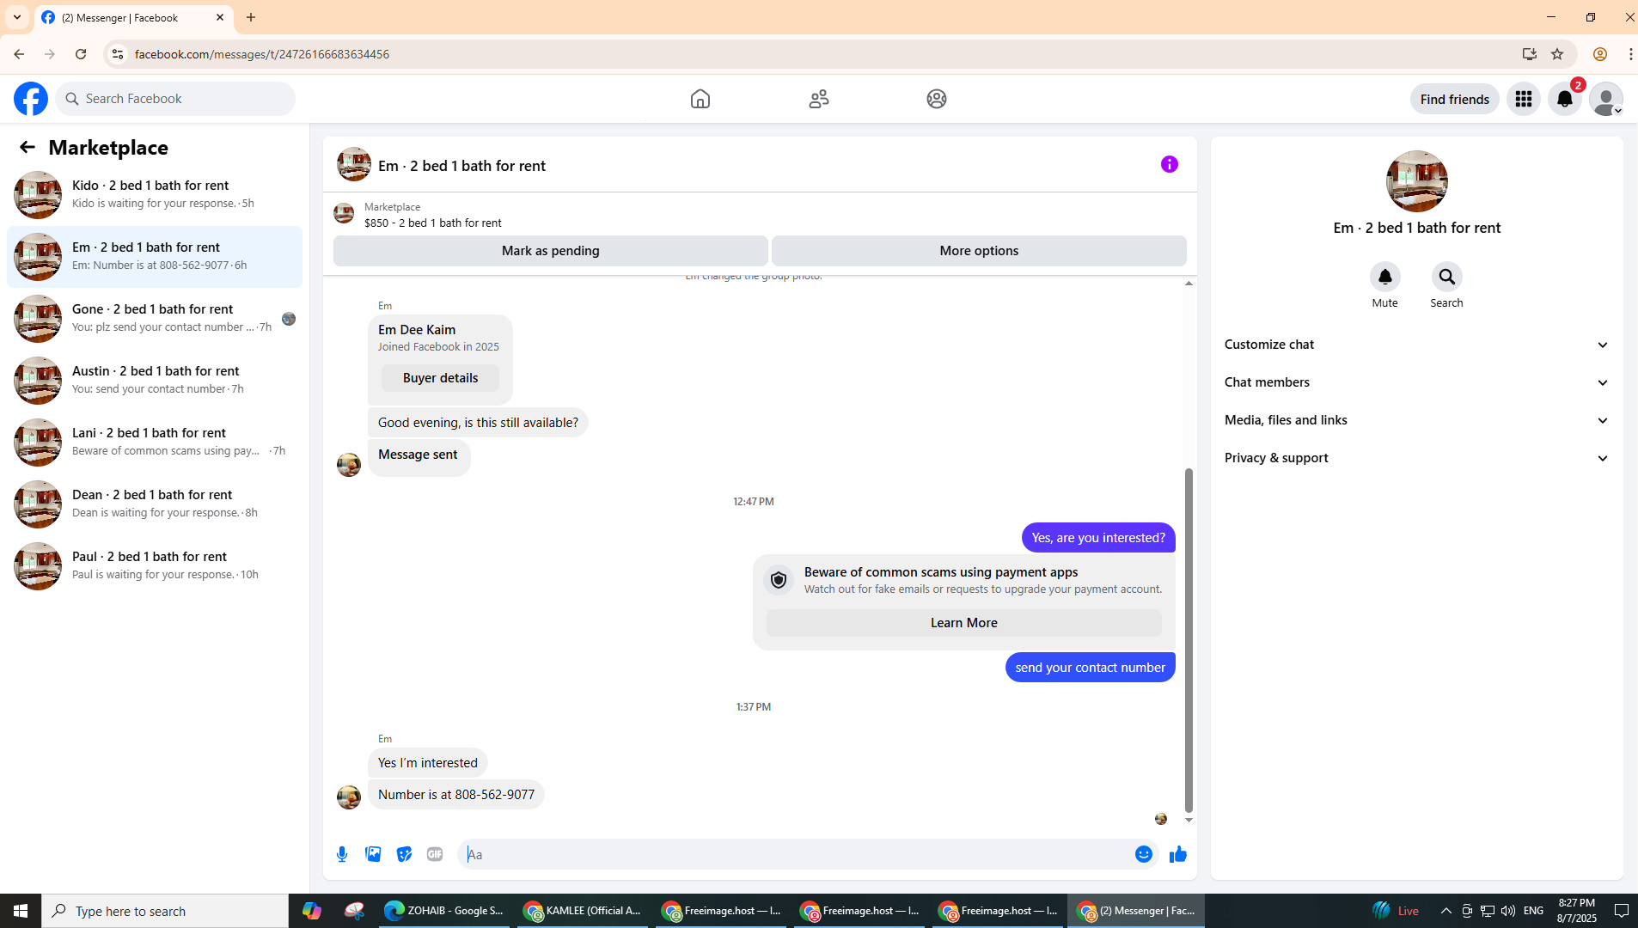Viewport: 1638px width, 928px height.
Task: Open conversation information icon
Action: (1170, 164)
